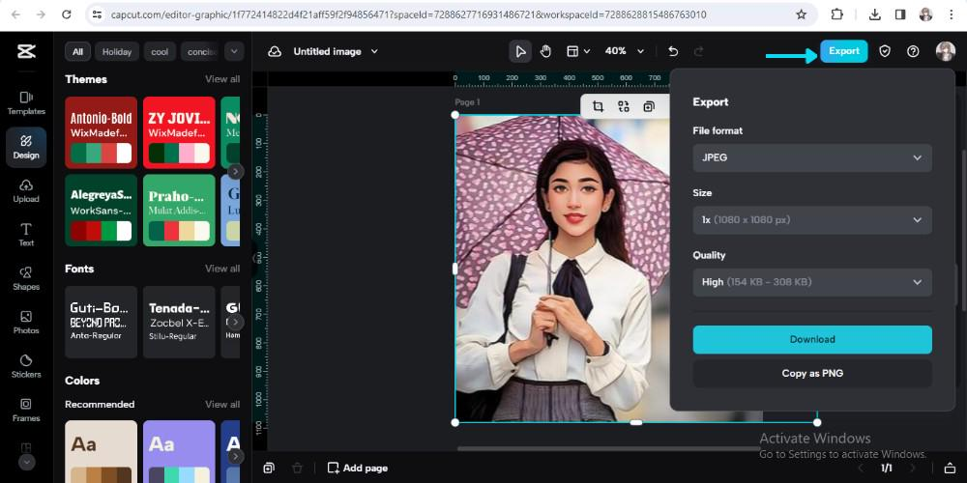Viewport: 967px width, 483px height.
Task: Open the Upload sidebar panel
Action: pos(26,191)
